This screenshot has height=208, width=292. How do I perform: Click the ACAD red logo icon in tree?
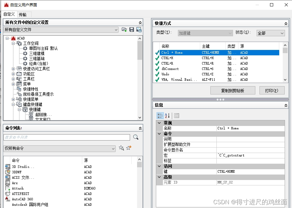click(x=13, y=38)
